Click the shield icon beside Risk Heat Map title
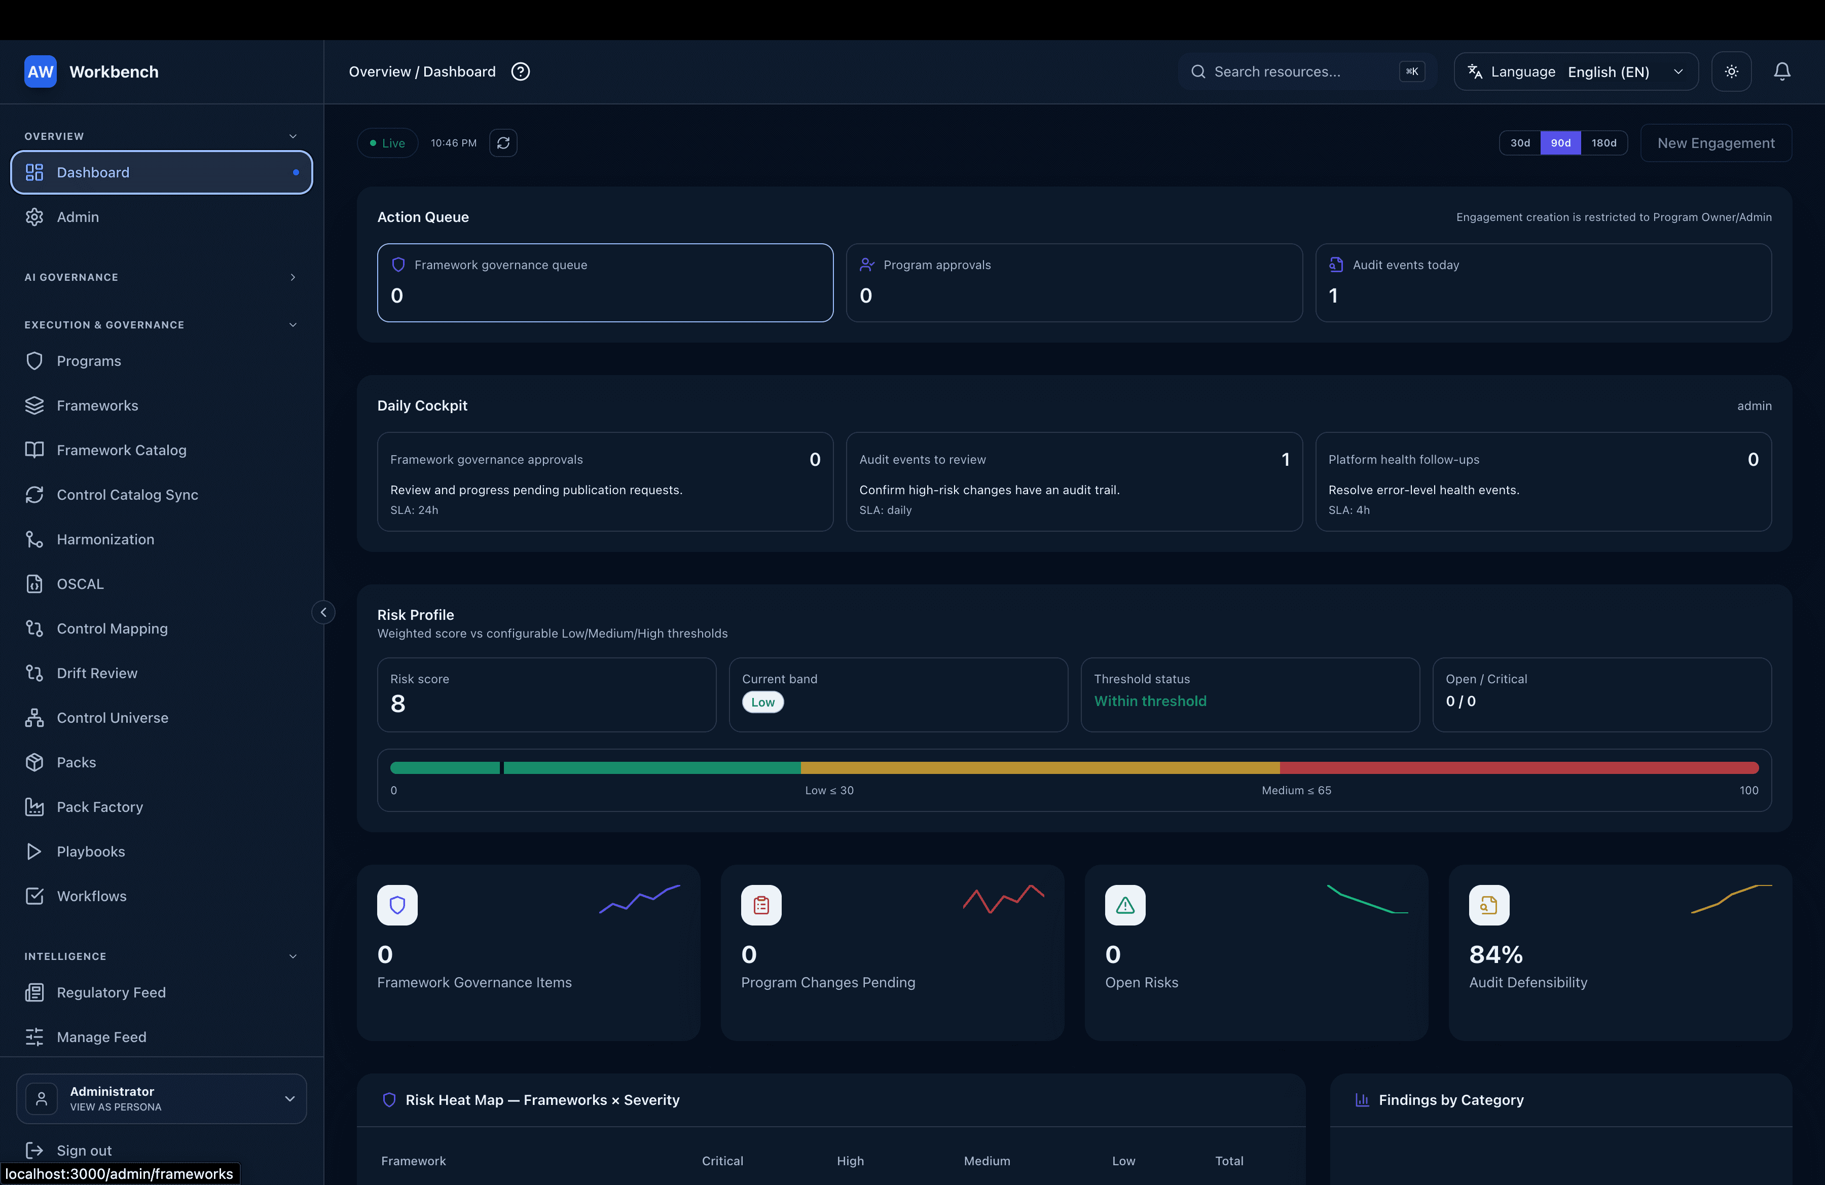The width and height of the screenshot is (1825, 1185). coord(389,1100)
